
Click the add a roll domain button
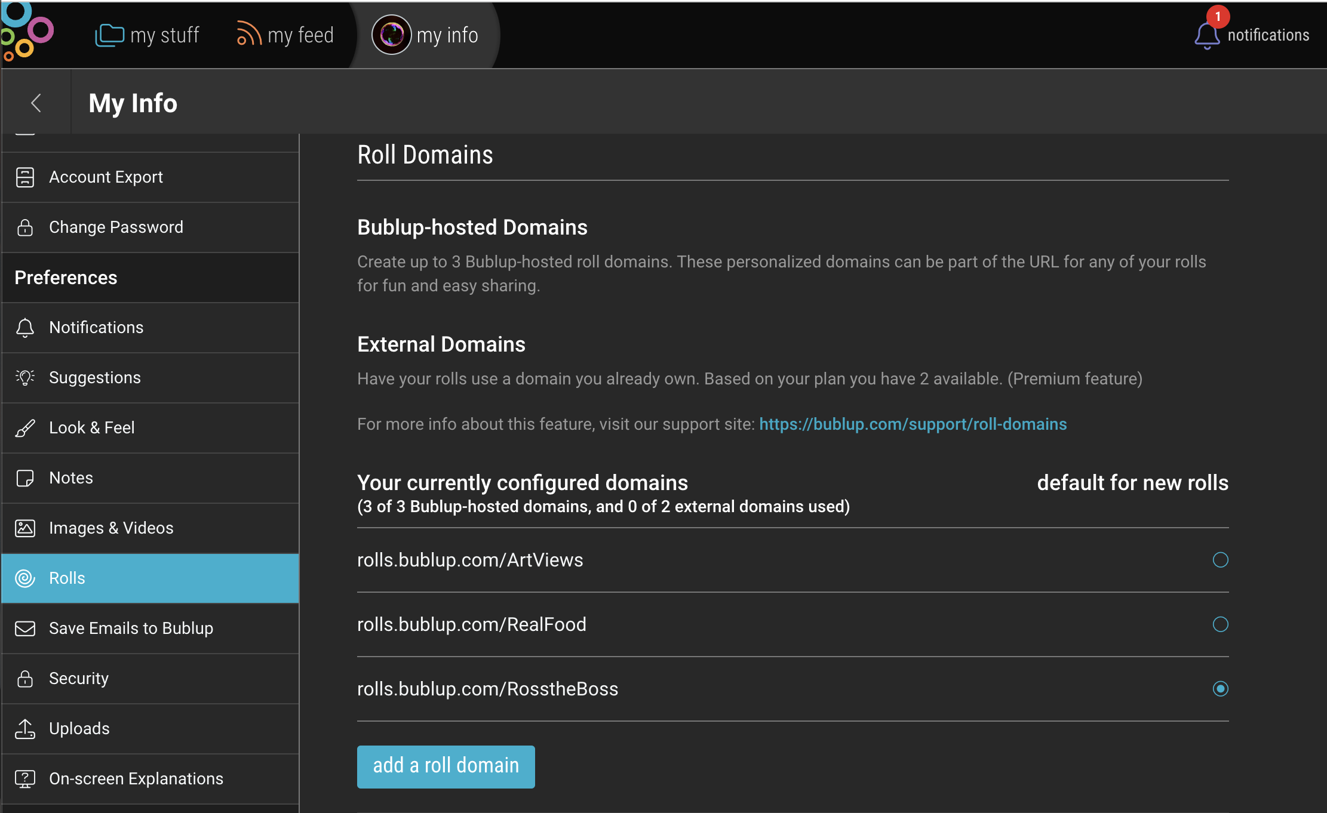pyautogui.click(x=446, y=766)
